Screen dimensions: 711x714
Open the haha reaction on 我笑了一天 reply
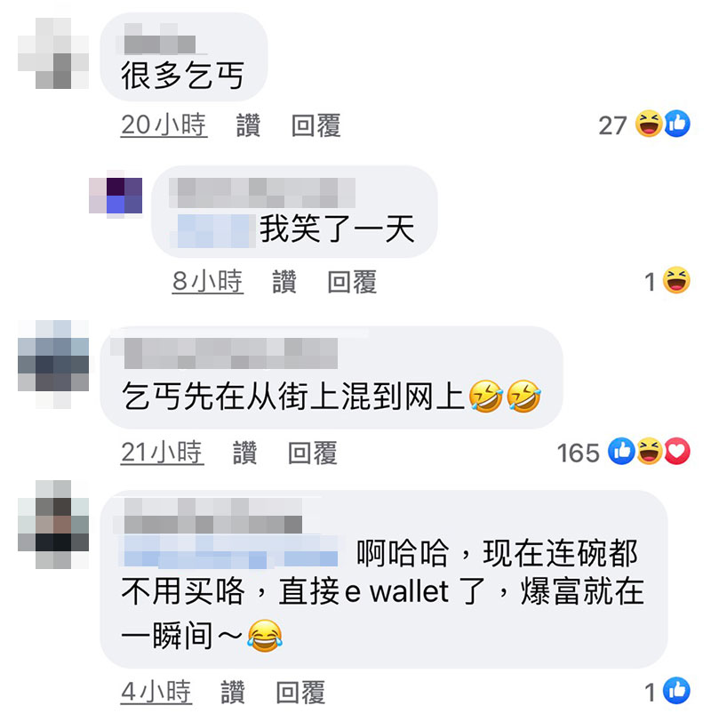tap(676, 280)
